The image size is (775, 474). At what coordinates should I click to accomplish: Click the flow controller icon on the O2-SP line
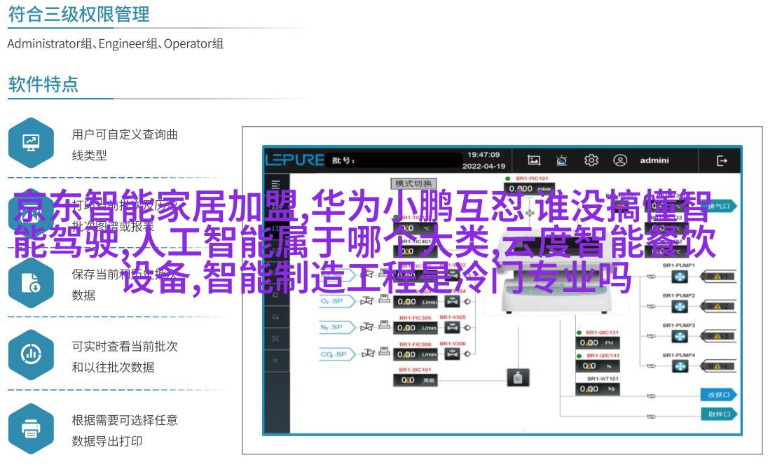click(x=384, y=299)
